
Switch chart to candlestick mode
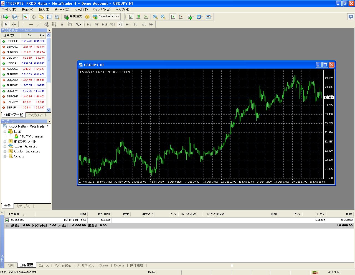tap(138, 17)
